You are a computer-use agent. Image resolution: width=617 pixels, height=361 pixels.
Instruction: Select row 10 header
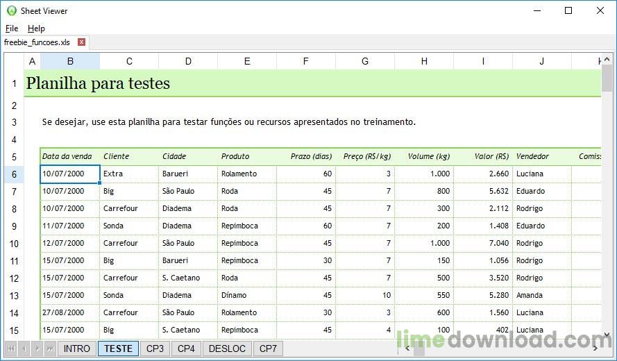coord(14,243)
